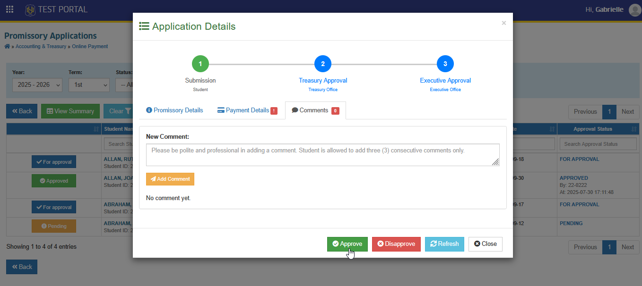Click the home icon in breadcrumb

(7, 46)
